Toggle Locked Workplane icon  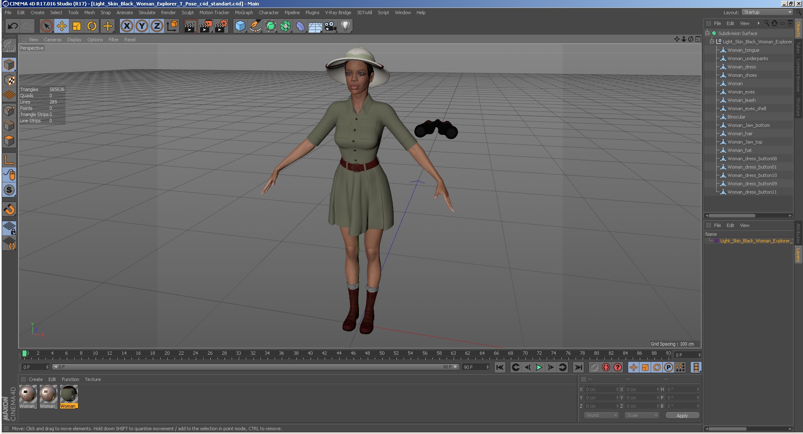(x=9, y=228)
